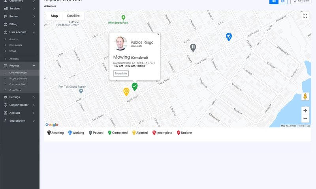
Task: Expand the Support Center chevron
Action: tap(34, 105)
